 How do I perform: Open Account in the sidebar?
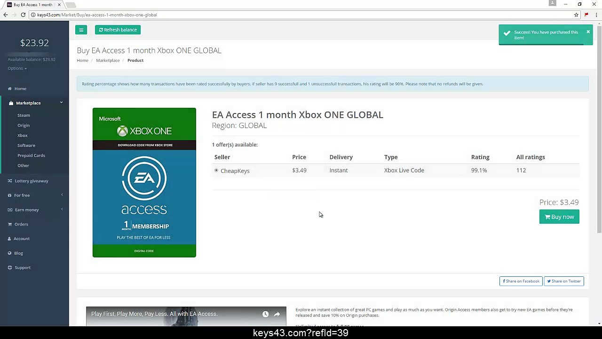pyautogui.click(x=22, y=239)
